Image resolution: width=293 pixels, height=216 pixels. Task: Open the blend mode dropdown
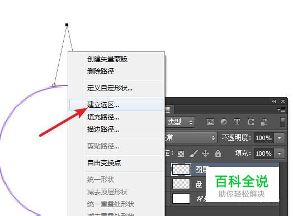click(x=191, y=138)
